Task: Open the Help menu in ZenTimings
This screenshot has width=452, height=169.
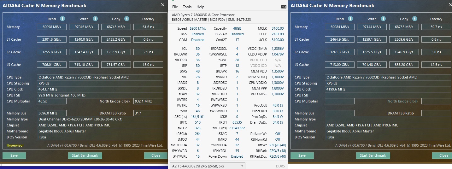Action: pyautogui.click(x=200, y=7)
